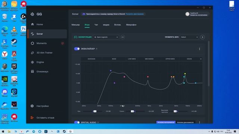The image size is (239, 134).
Task: Open the Apex Legends configuration dropdown
Action: click(x=106, y=37)
